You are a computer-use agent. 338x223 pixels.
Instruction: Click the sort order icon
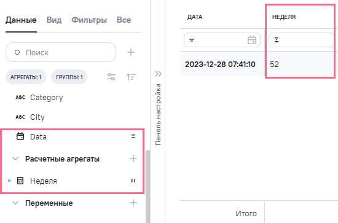point(131,77)
